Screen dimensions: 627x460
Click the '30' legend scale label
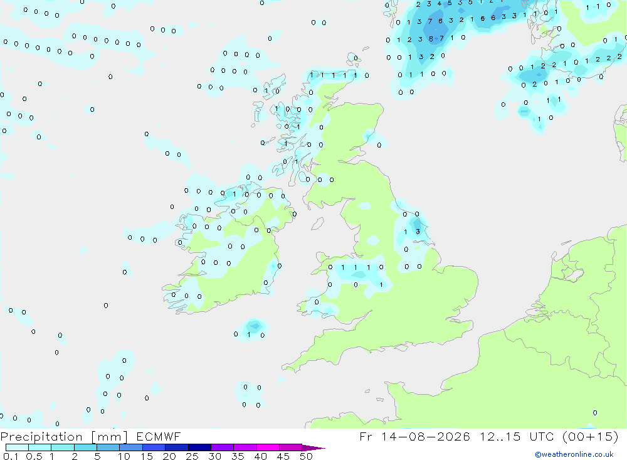click(215, 456)
